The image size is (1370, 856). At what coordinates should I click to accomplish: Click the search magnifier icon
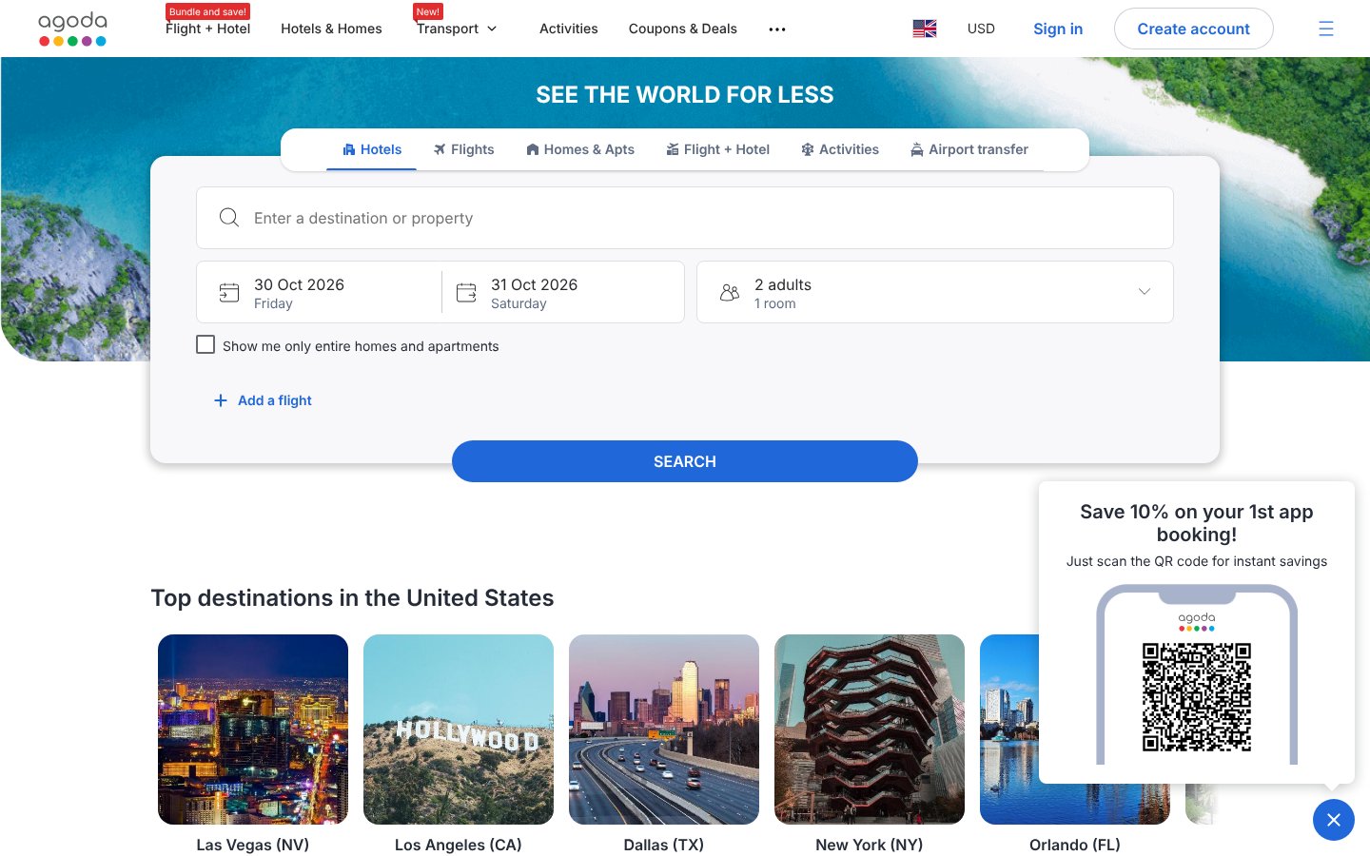pos(229,218)
